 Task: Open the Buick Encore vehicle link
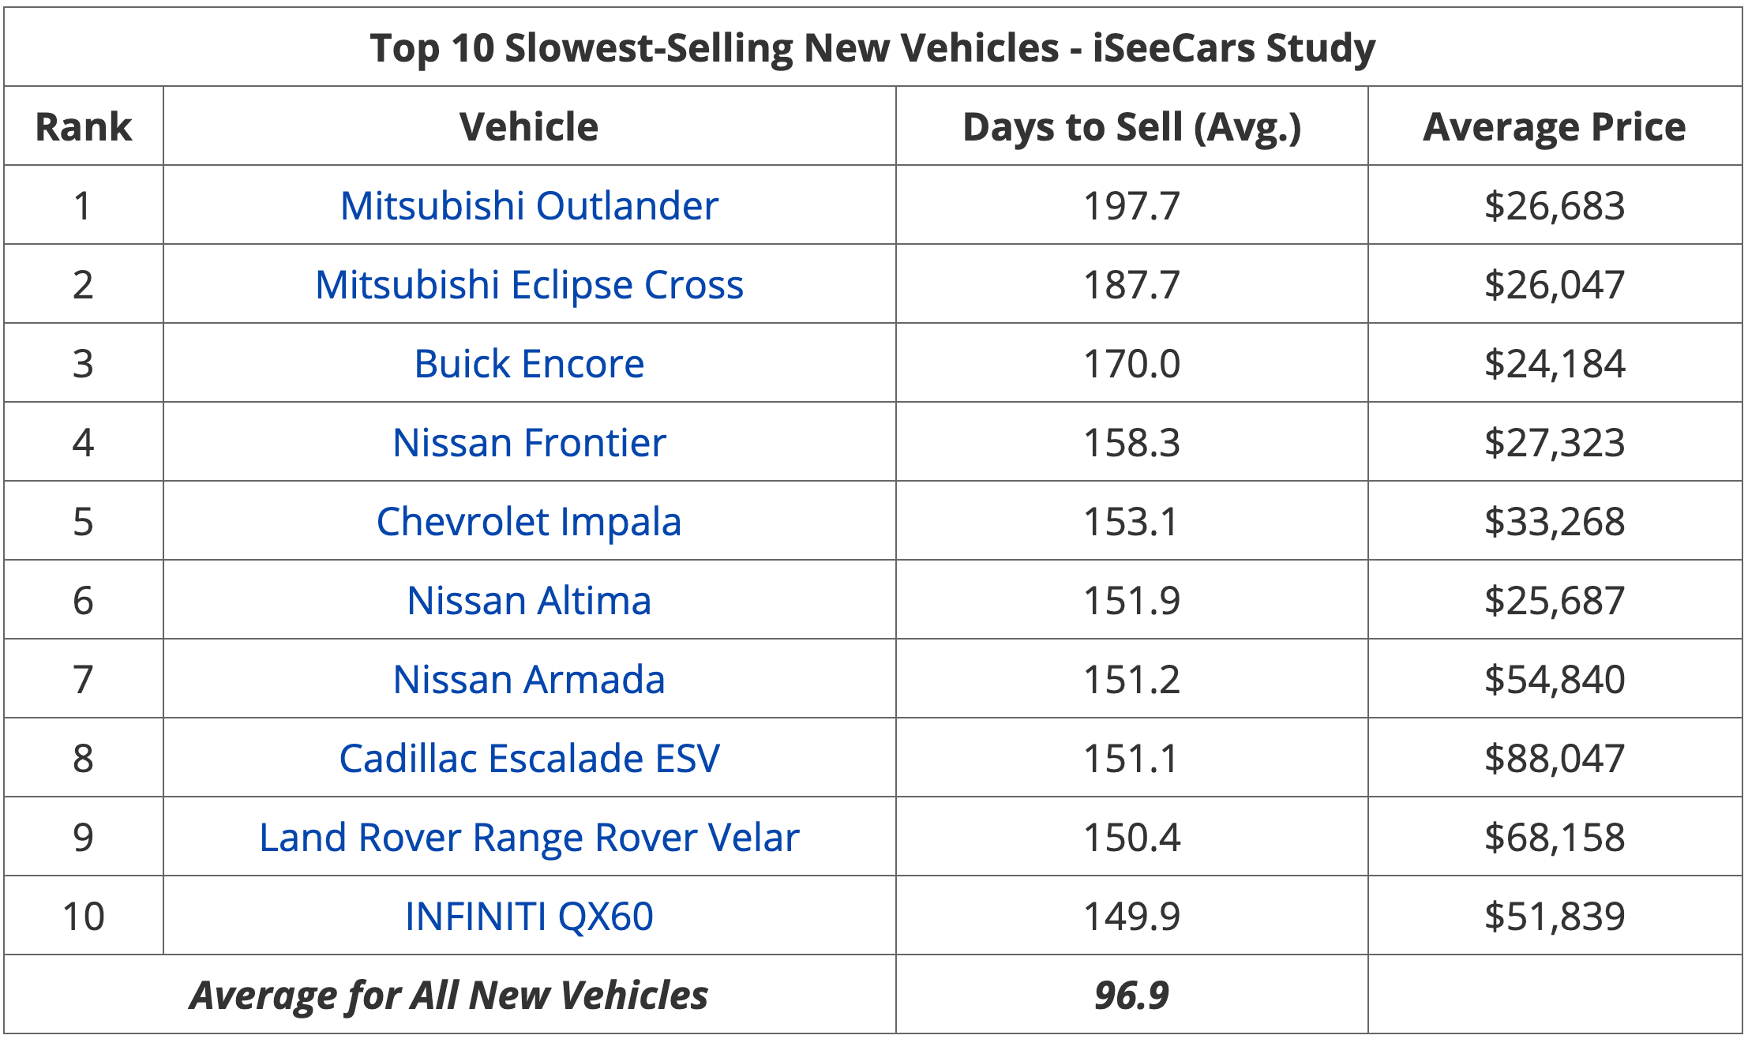pyautogui.click(x=529, y=364)
